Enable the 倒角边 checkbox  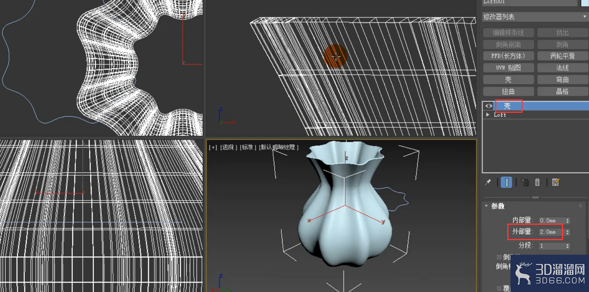click(499, 257)
